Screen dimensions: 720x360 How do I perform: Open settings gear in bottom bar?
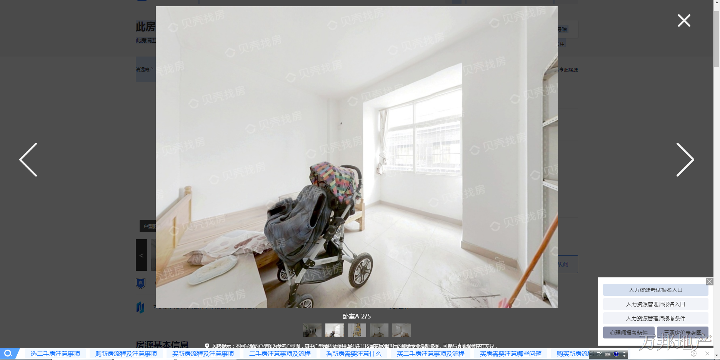(x=694, y=353)
